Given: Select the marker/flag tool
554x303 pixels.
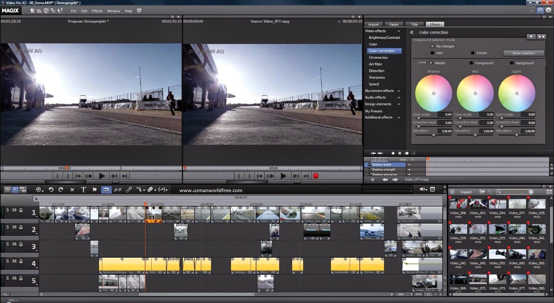Looking at the screenshot, I should point(95,190).
